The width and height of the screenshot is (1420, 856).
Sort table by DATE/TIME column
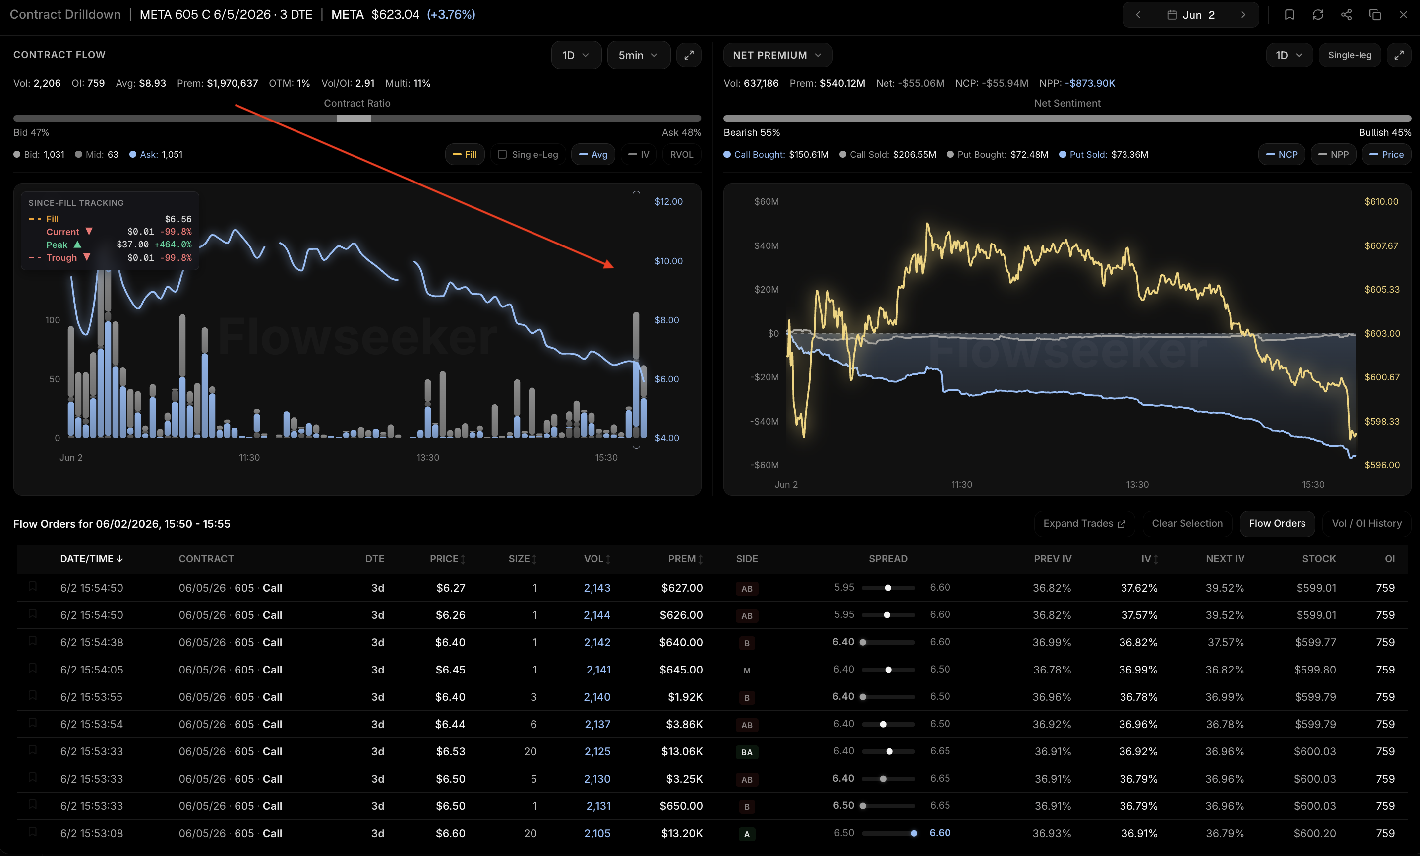[x=92, y=558]
